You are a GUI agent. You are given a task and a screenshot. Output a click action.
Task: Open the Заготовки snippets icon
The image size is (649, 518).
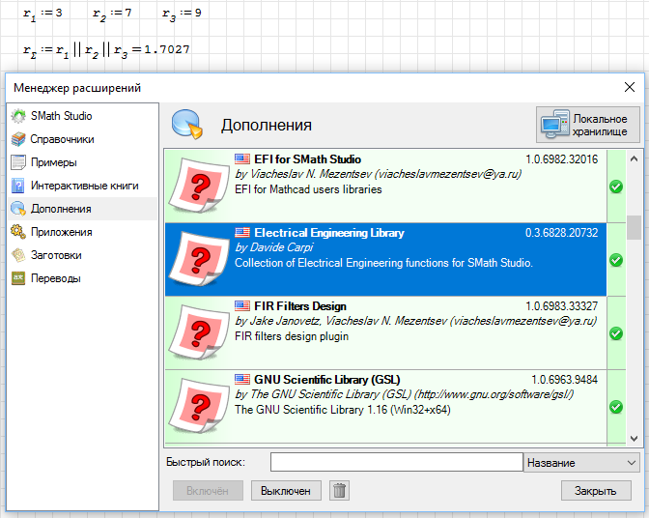tap(17, 255)
